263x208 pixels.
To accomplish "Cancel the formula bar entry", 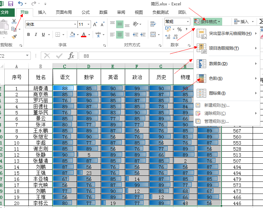I will [47, 56].
